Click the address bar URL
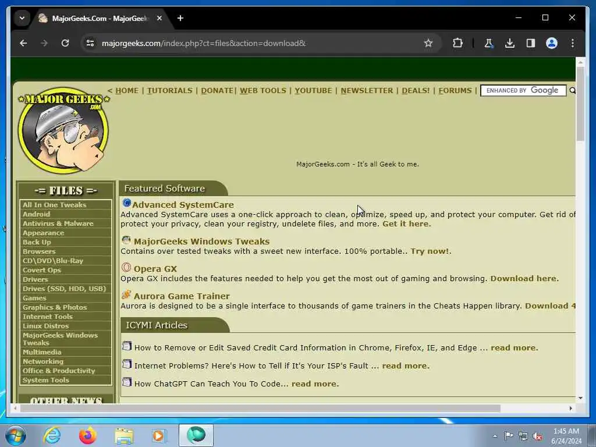Image resolution: width=596 pixels, height=447 pixels. [203, 43]
